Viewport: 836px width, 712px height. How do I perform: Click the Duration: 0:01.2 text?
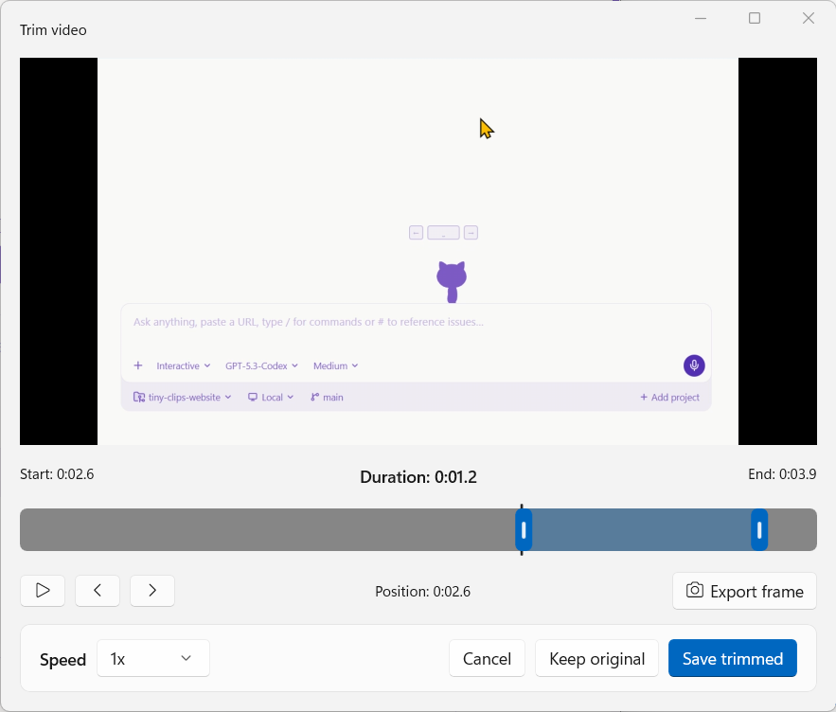coord(418,477)
